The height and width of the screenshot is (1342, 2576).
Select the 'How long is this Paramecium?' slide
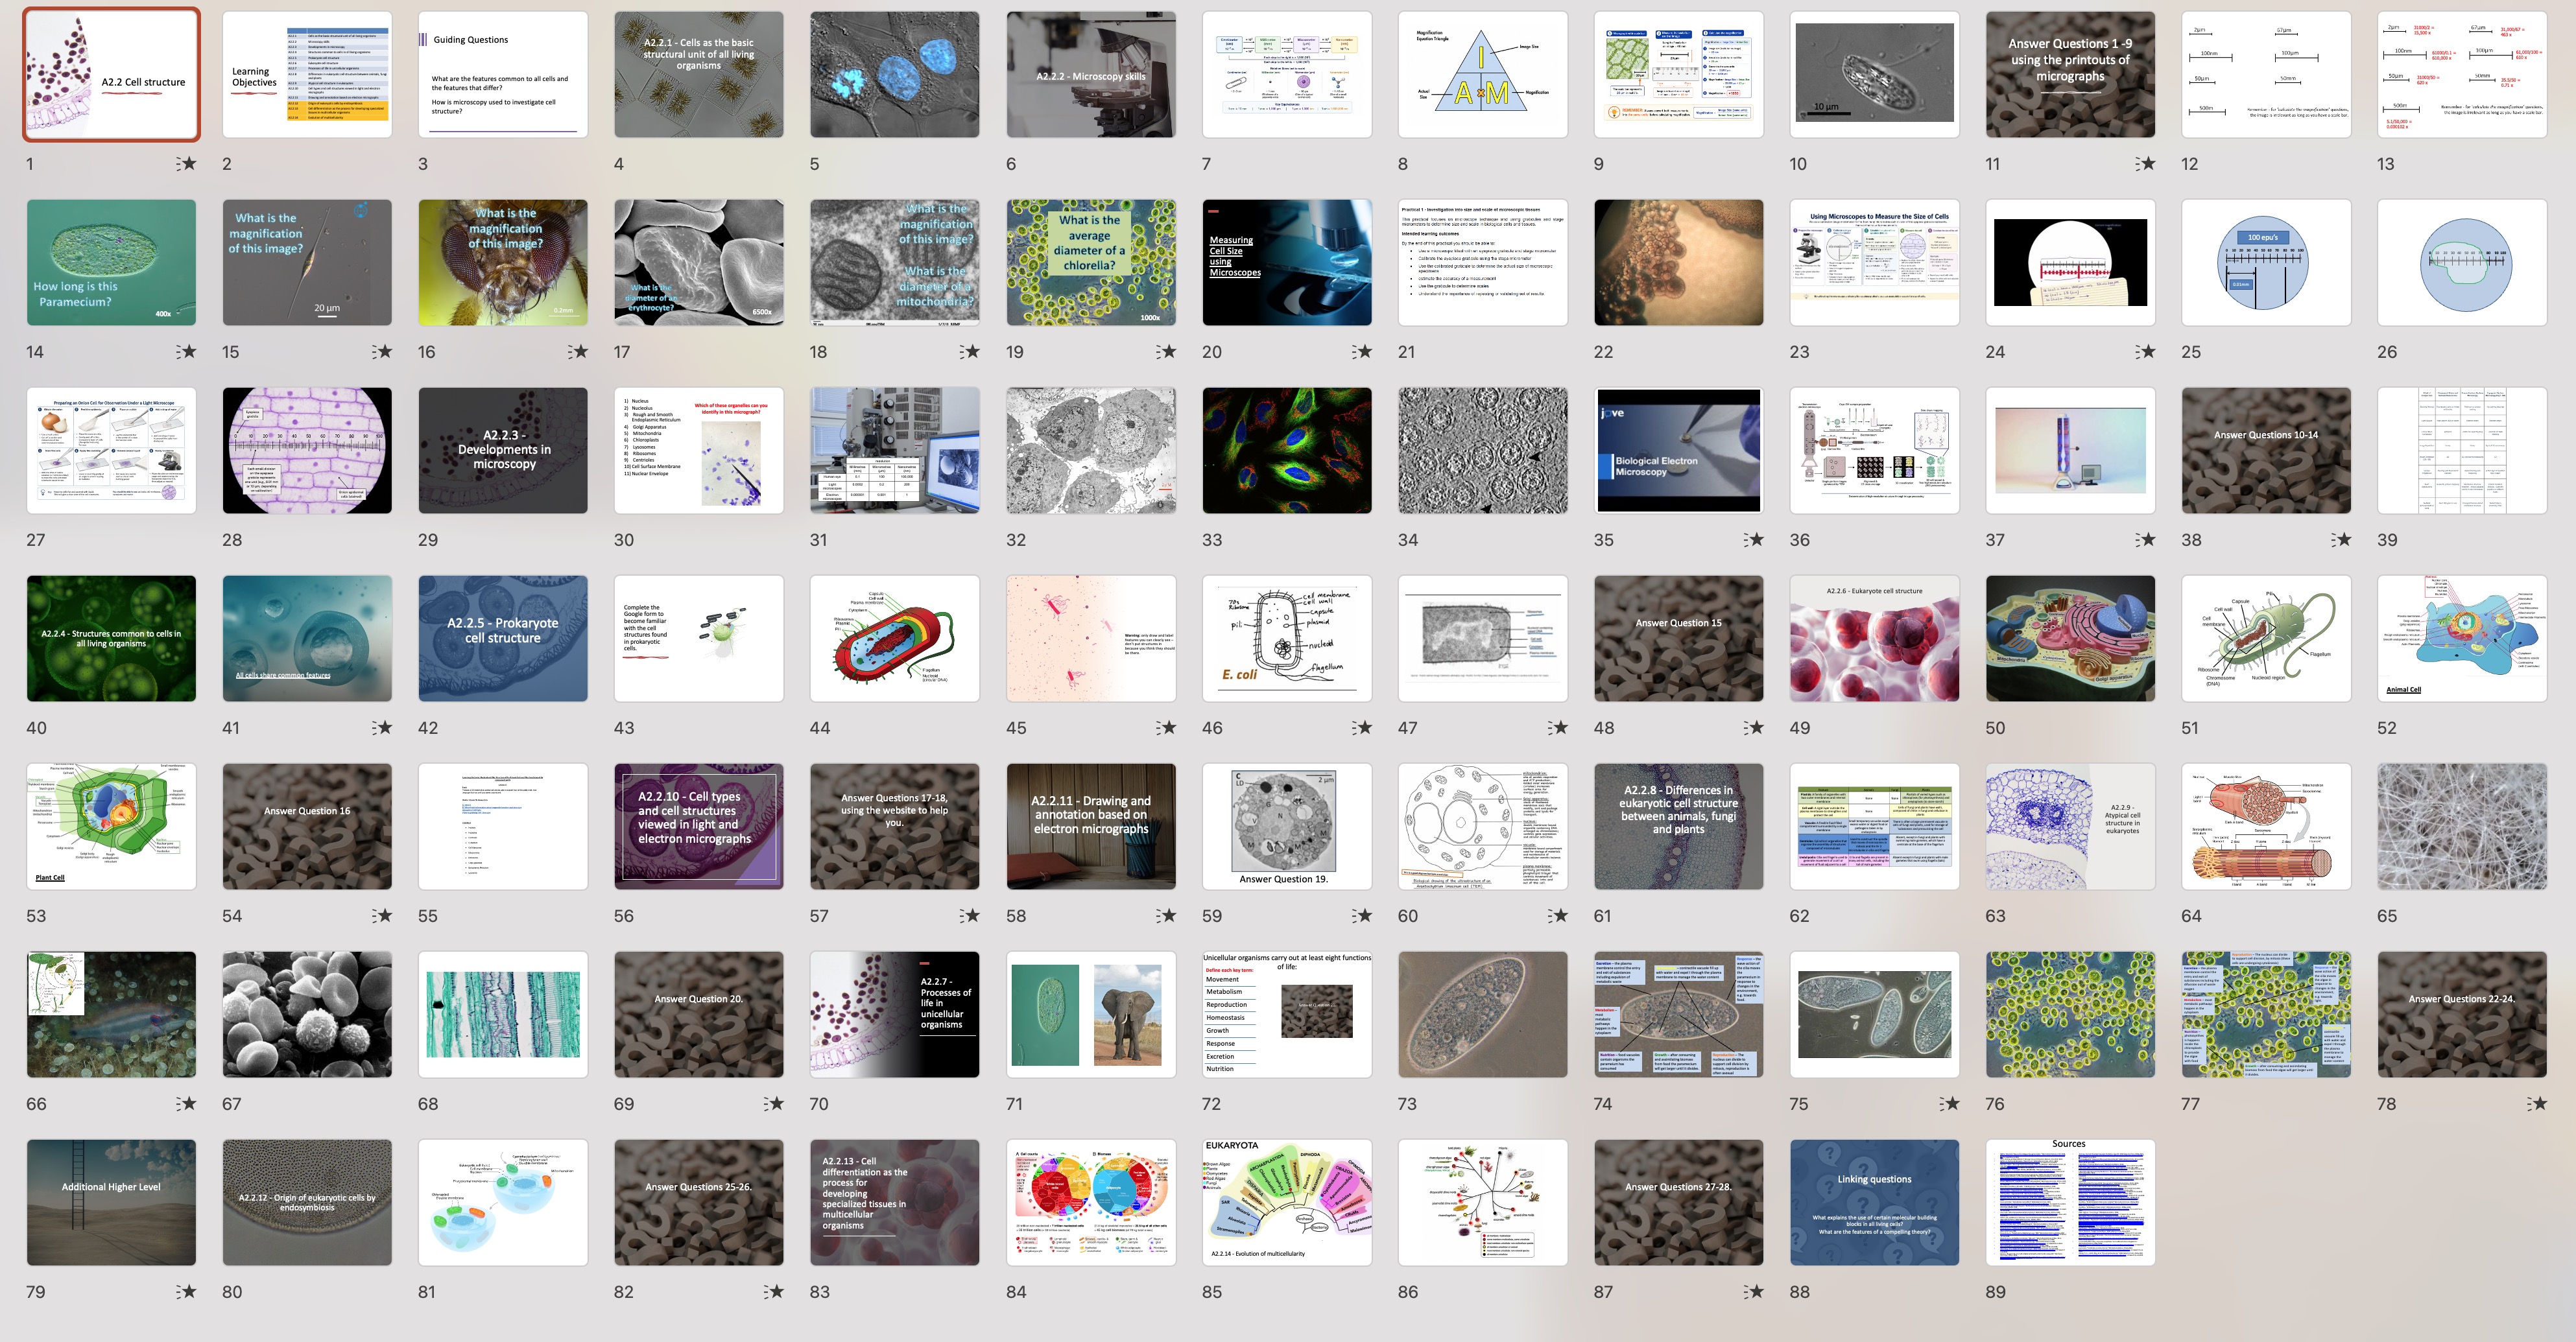point(111,263)
